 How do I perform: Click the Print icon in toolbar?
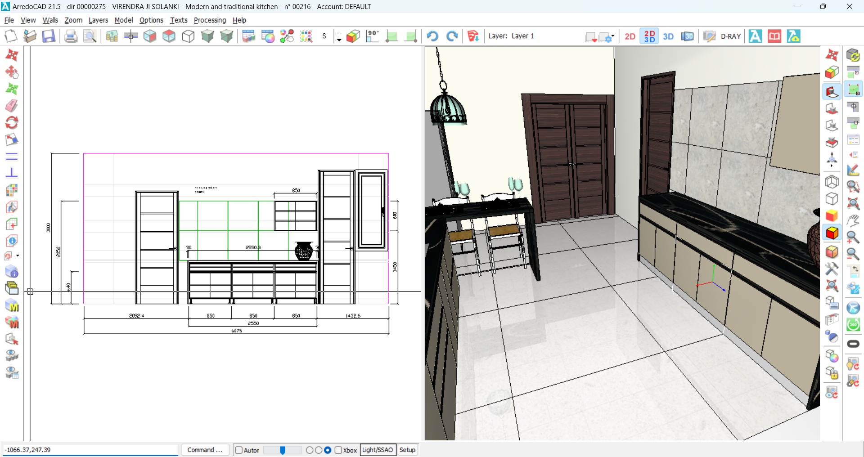(70, 36)
